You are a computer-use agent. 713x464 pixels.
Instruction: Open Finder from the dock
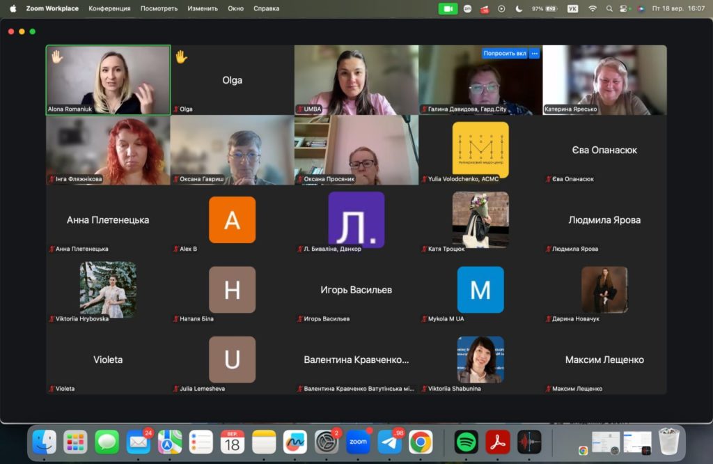coord(45,442)
